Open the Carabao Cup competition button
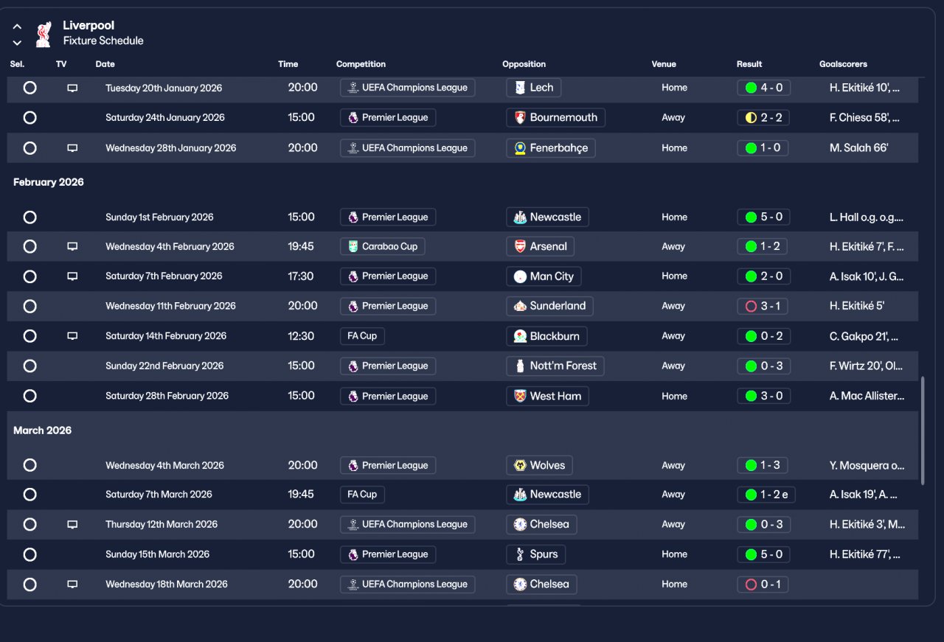The image size is (944, 642). [382, 246]
